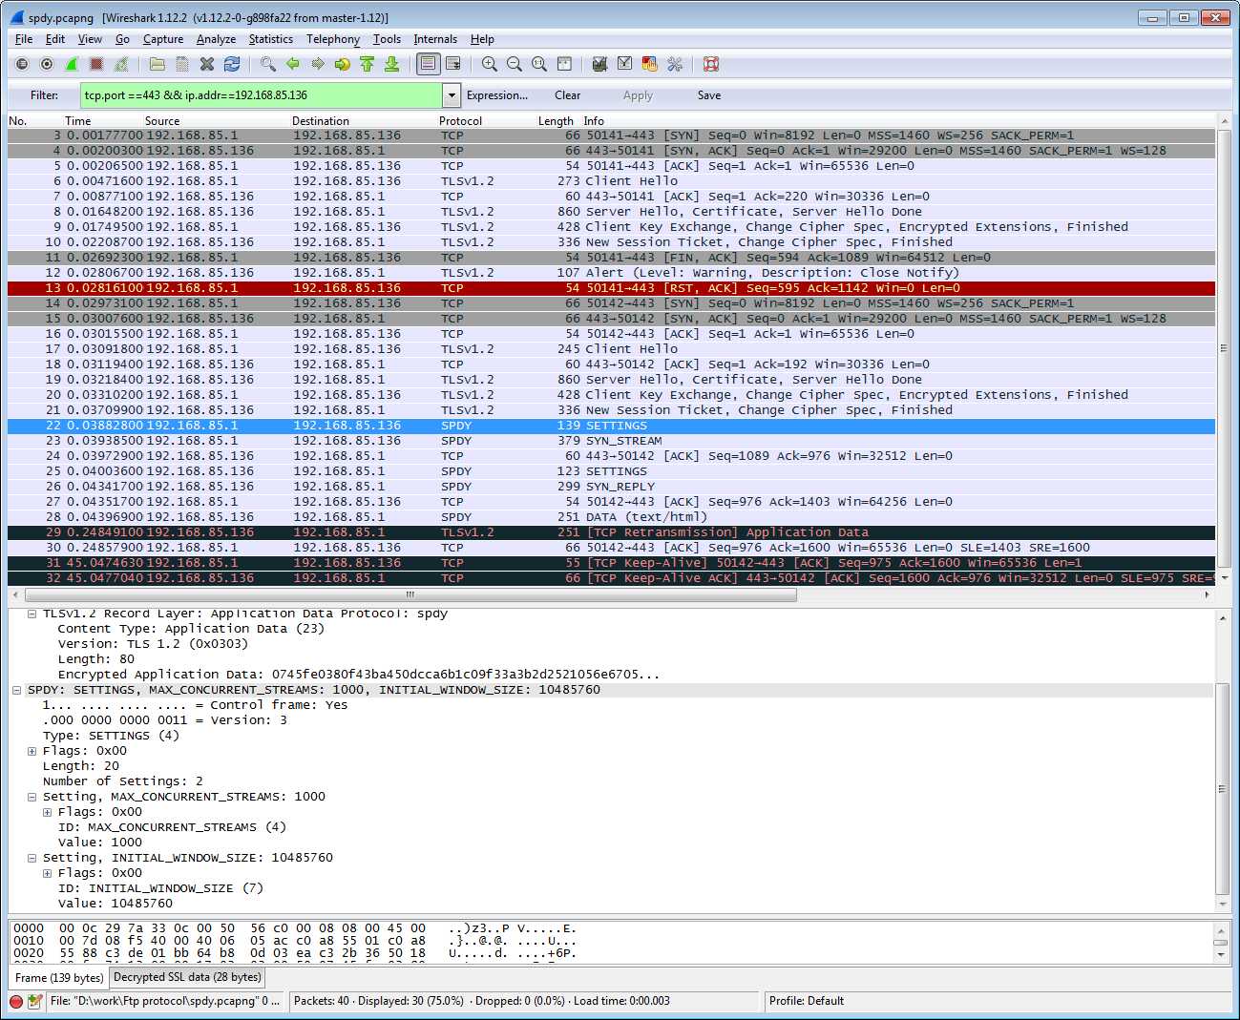Open preferences with tools icon

[x=675, y=64]
